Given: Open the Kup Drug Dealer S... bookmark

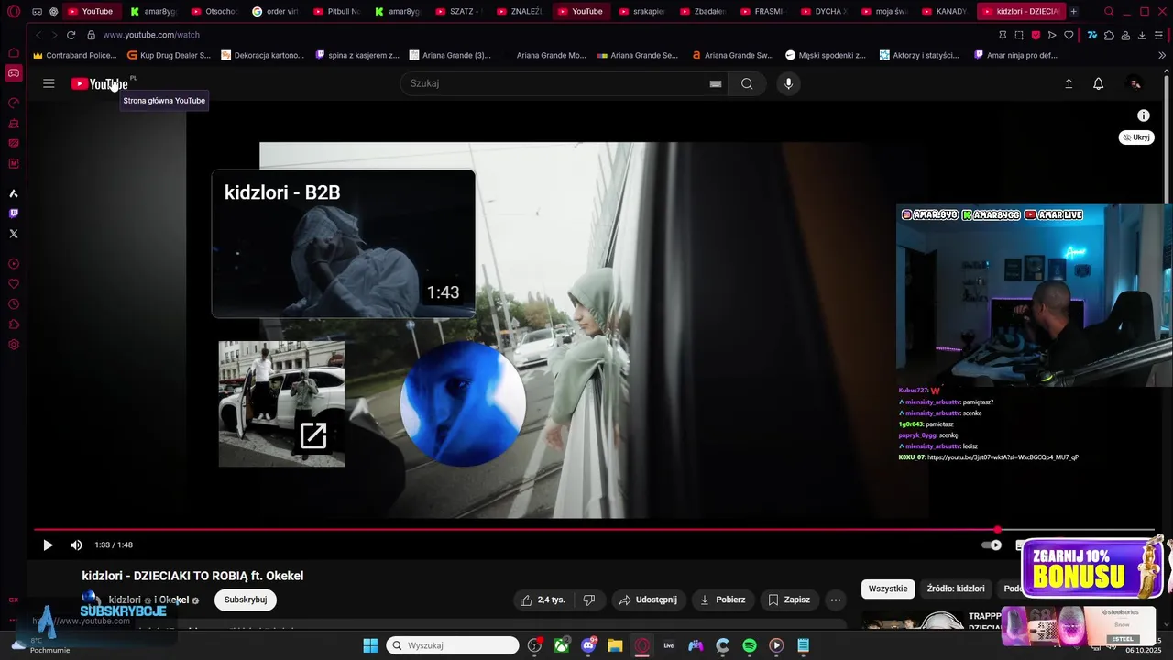Looking at the screenshot, I should pyautogui.click(x=169, y=55).
